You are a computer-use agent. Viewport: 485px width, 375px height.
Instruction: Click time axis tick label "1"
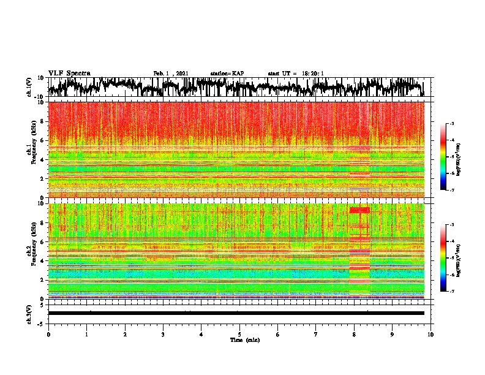[x=86, y=335]
